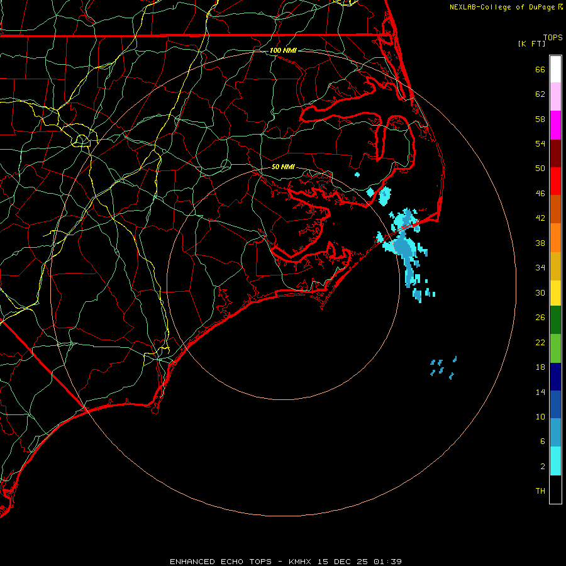The height and width of the screenshot is (566, 566).
Task: Click the [K FT] units label
Action: click(531, 43)
